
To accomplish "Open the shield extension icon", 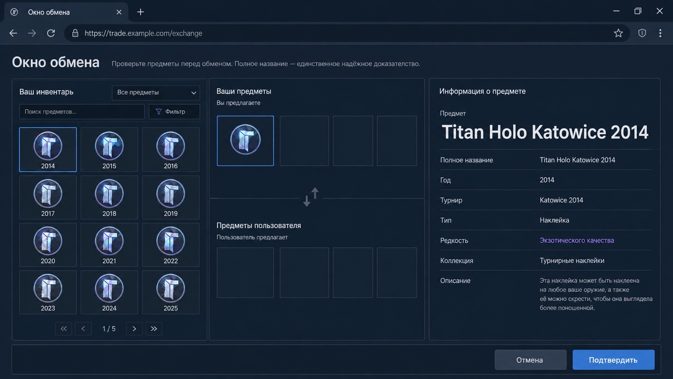I will point(642,33).
